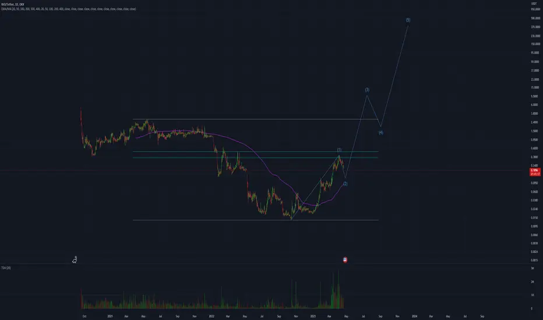Click the USDT currency label on the price axis

pyautogui.click(x=534, y=3)
